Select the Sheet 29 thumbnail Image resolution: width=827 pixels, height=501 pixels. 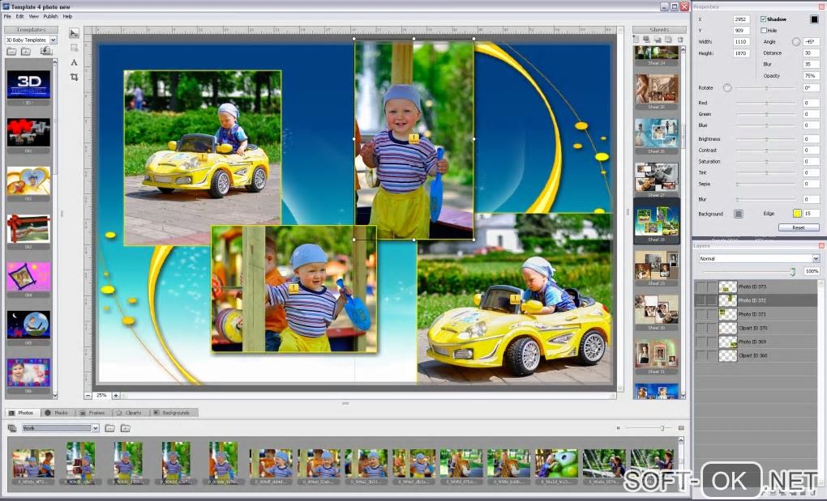click(x=657, y=265)
